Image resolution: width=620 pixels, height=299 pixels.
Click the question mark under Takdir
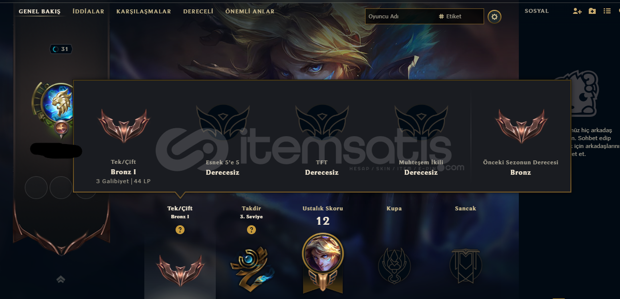251,230
